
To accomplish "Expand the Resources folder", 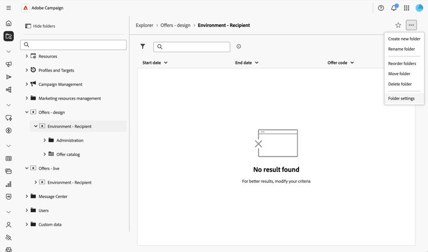I will (x=27, y=56).
